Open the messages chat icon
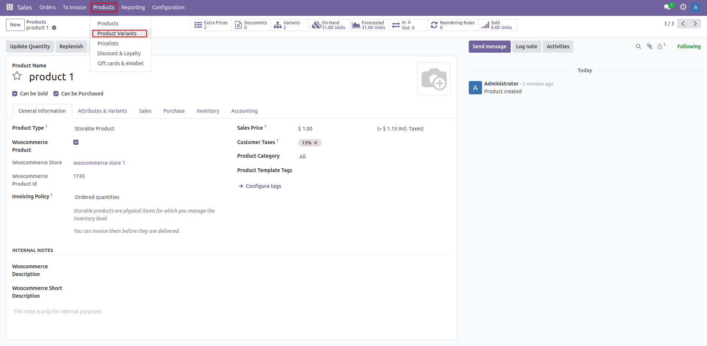The image size is (707, 346). pos(667,7)
